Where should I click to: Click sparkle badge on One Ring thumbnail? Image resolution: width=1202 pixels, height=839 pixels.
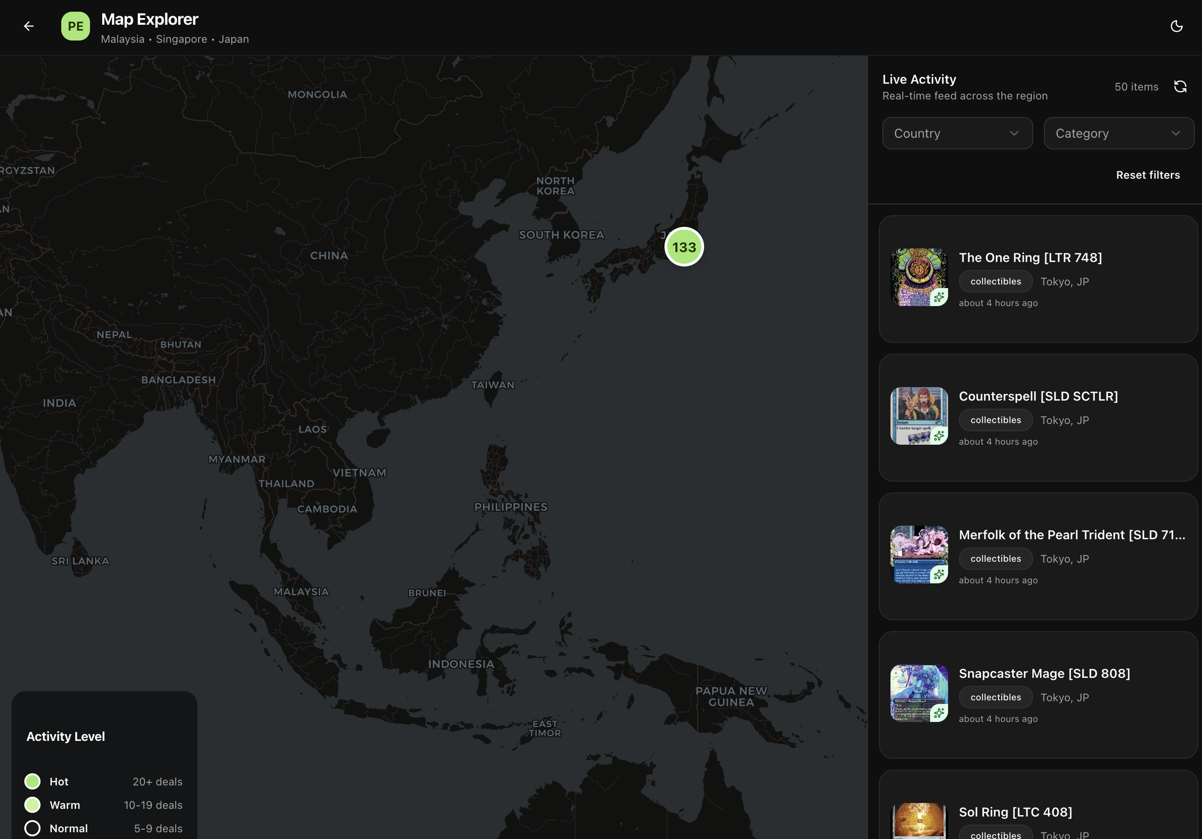[x=939, y=297]
